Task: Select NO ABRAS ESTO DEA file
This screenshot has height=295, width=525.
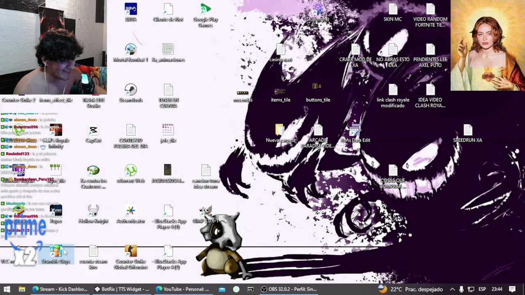Action: click(393, 56)
